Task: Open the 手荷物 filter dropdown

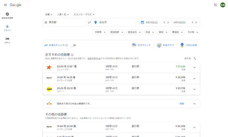Action: click(x=100, y=32)
